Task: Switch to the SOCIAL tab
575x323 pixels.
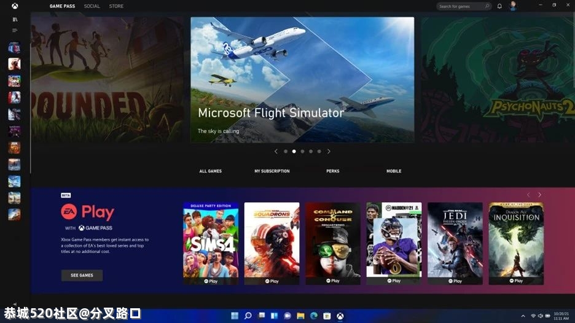Action: pyautogui.click(x=92, y=6)
